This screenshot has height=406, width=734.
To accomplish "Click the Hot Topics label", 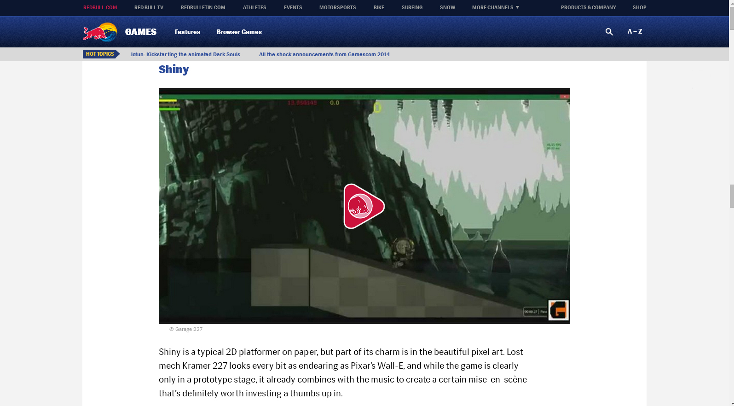I will click(x=101, y=54).
